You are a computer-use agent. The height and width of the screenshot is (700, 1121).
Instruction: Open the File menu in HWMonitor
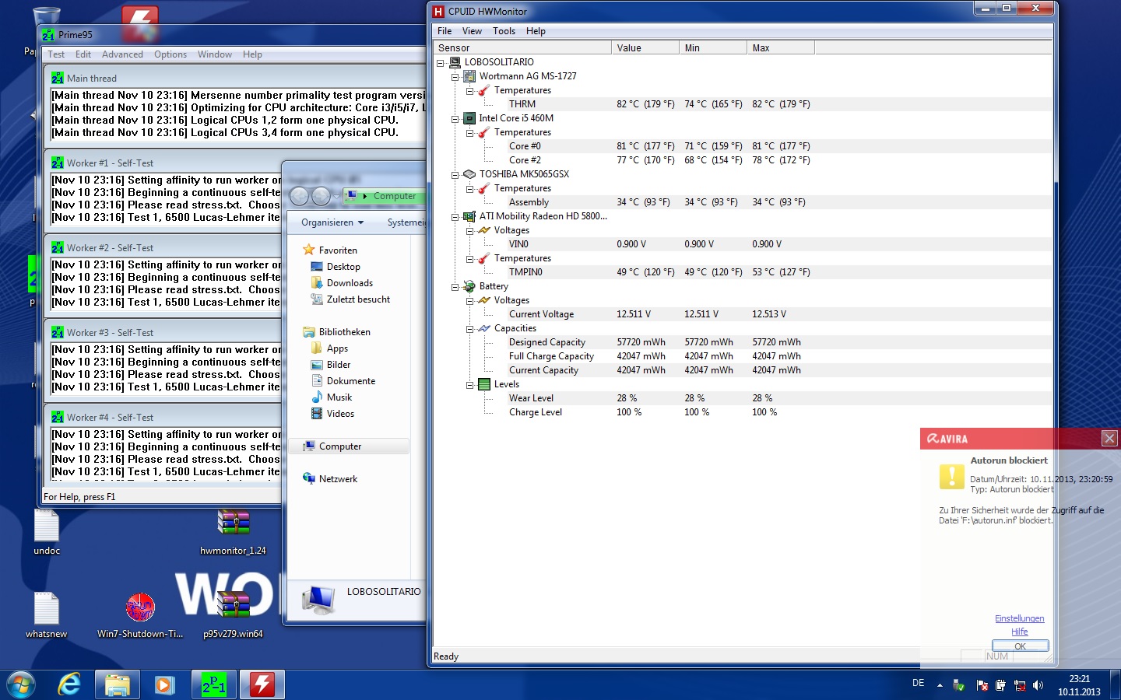[x=445, y=31]
